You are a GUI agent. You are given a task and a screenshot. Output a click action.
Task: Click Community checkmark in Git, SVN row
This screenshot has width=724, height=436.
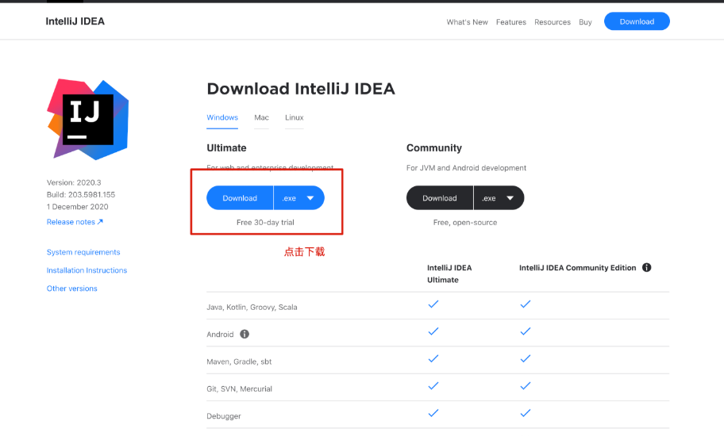pyautogui.click(x=525, y=386)
